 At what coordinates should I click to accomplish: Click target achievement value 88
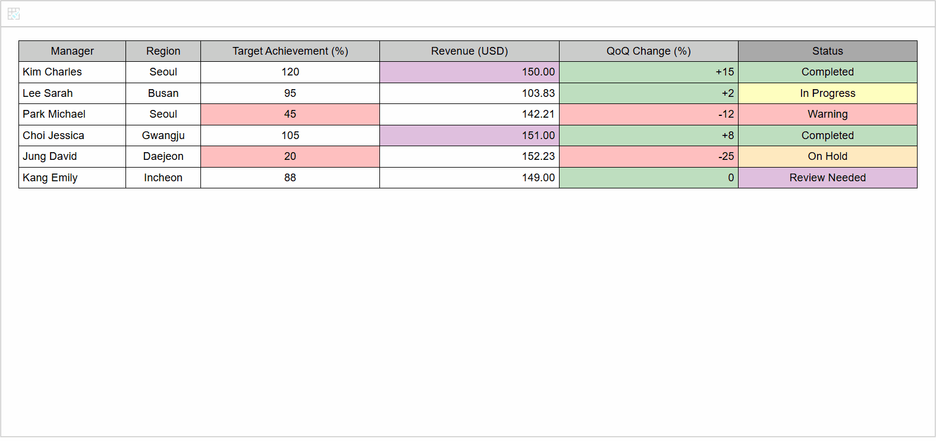pos(290,178)
